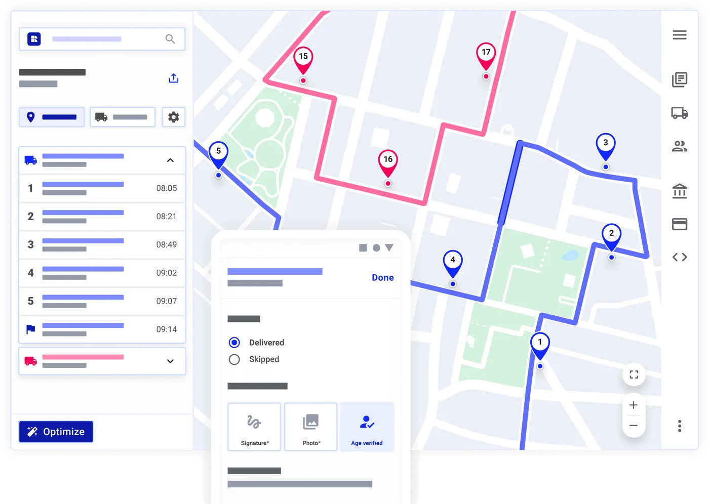Click into the search input field
The image size is (709, 504).
(102, 39)
